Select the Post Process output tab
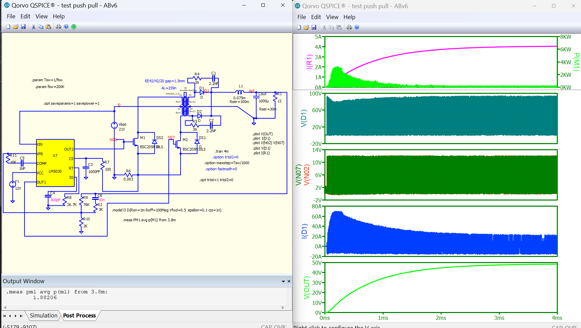The width and height of the screenshot is (581, 328). [x=79, y=315]
